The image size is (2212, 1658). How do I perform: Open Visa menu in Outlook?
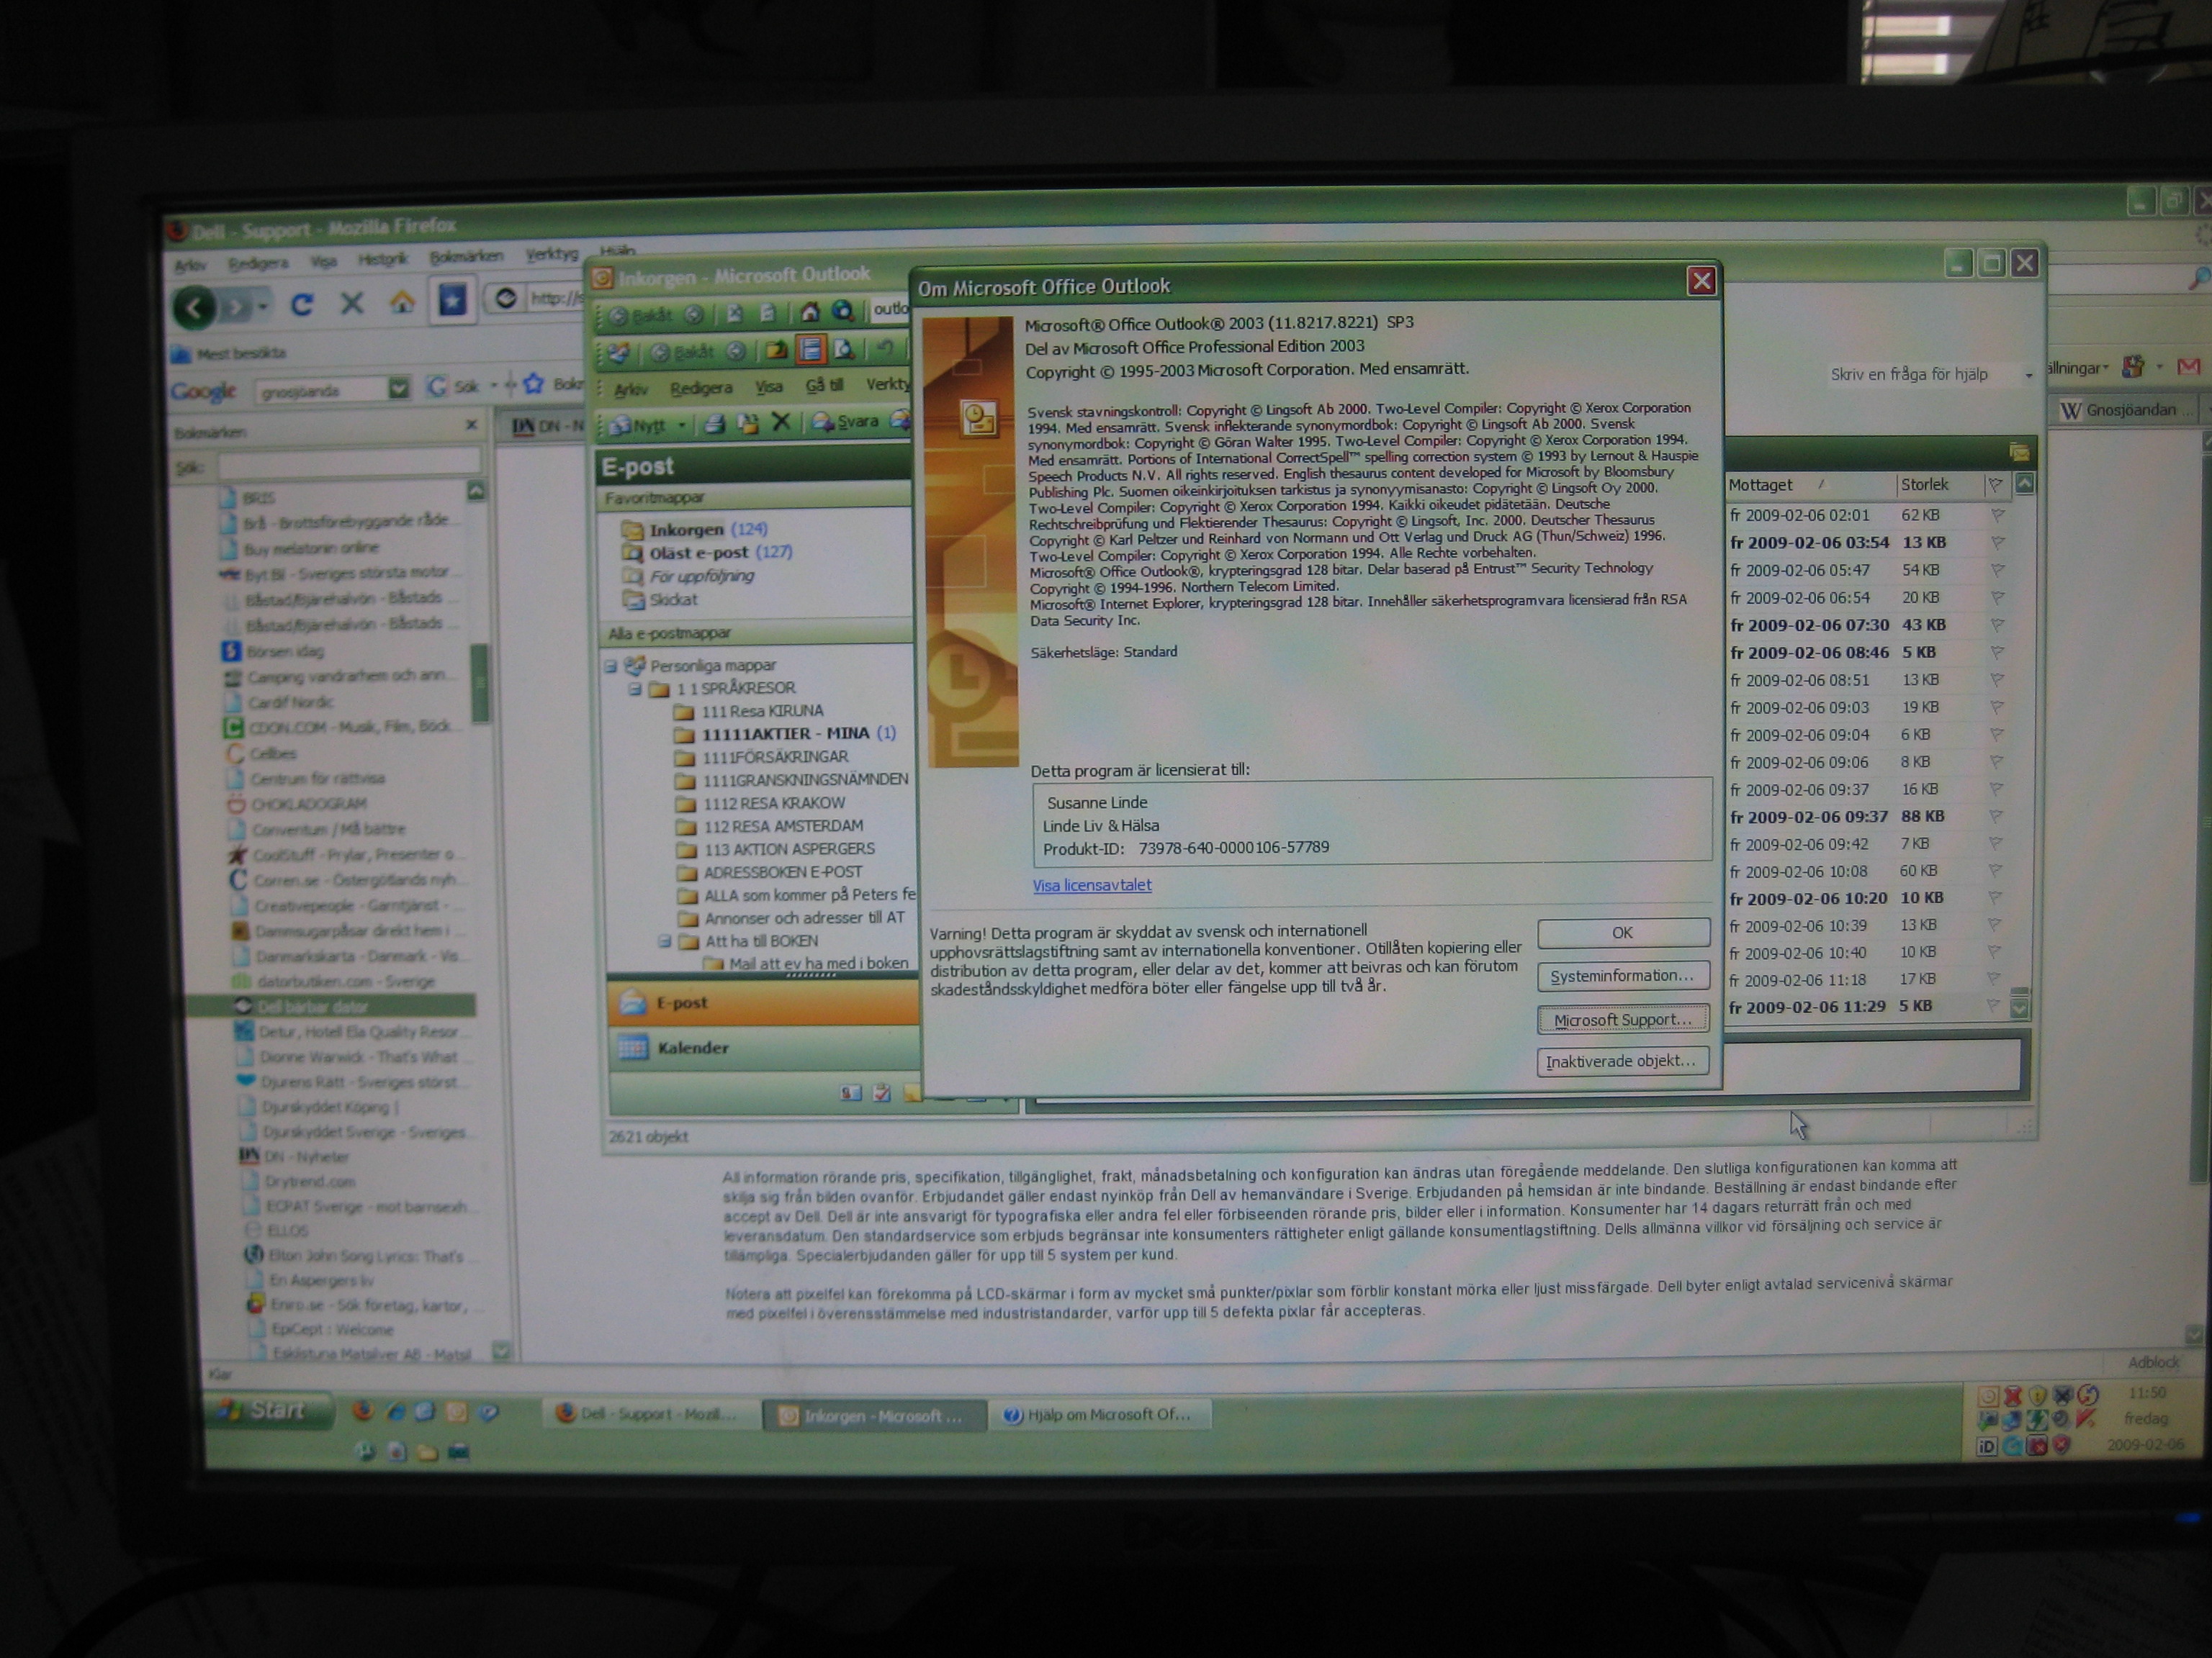point(769,386)
